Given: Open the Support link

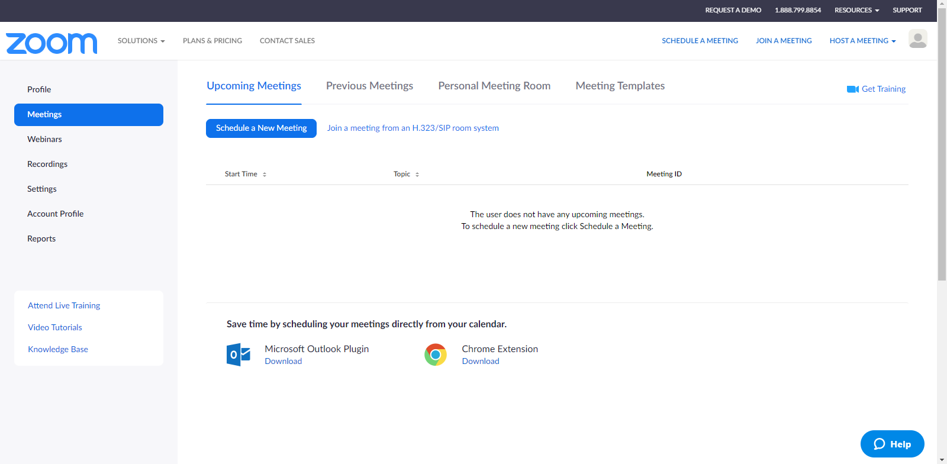Looking at the screenshot, I should tap(907, 10).
